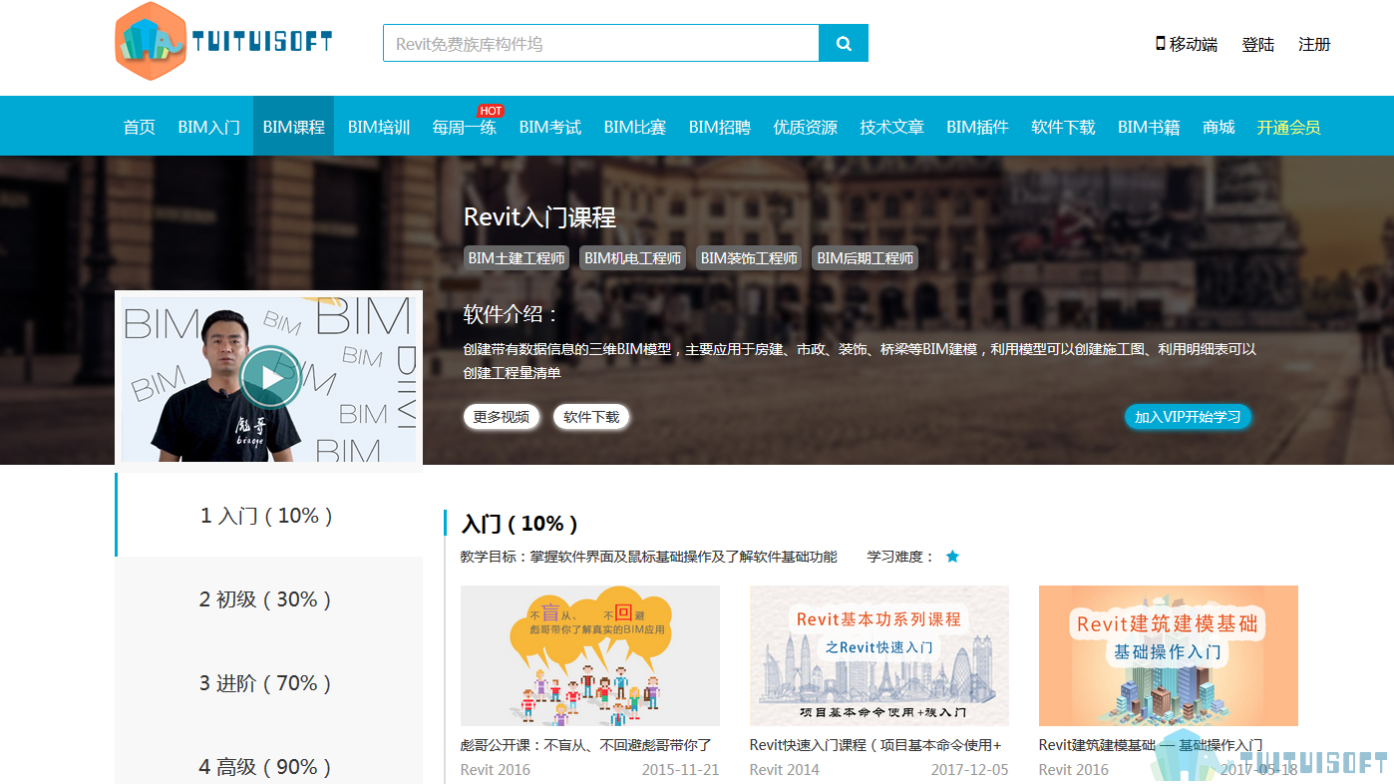Open the 彪哥公开课 course thumbnail
The height and width of the screenshot is (784, 1394).
pyautogui.click(x=590, y=655)
